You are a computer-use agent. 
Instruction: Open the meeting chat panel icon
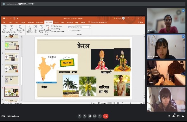[178, 116]
